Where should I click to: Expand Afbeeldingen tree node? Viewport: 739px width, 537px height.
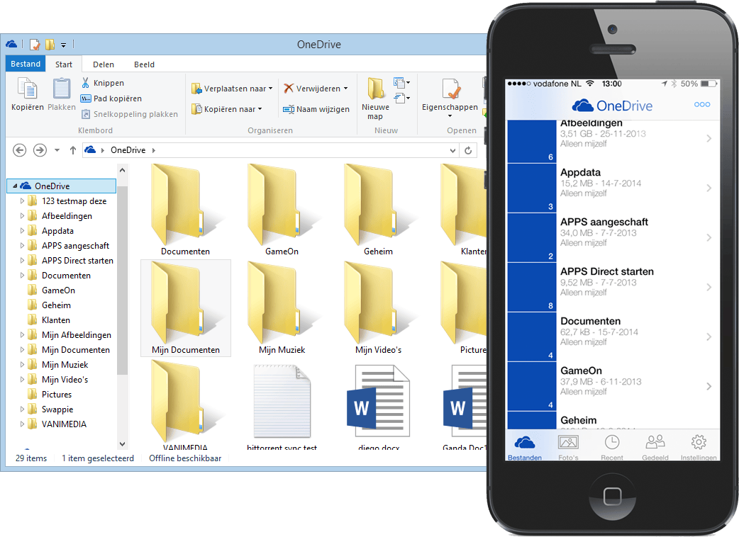(x=22, y=216)
